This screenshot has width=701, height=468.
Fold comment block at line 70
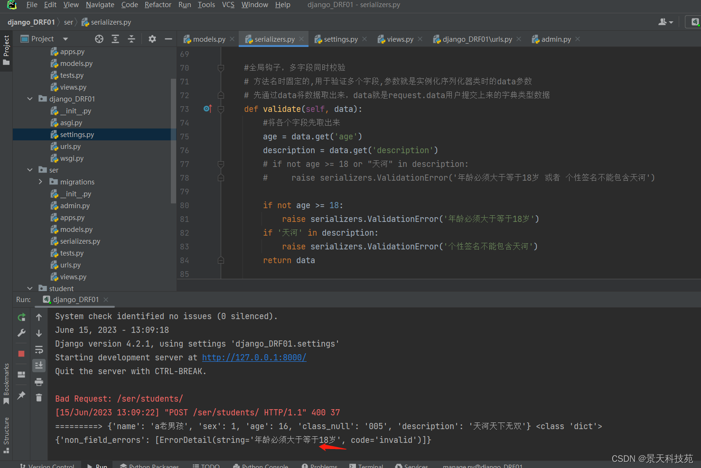click(221, 68)
